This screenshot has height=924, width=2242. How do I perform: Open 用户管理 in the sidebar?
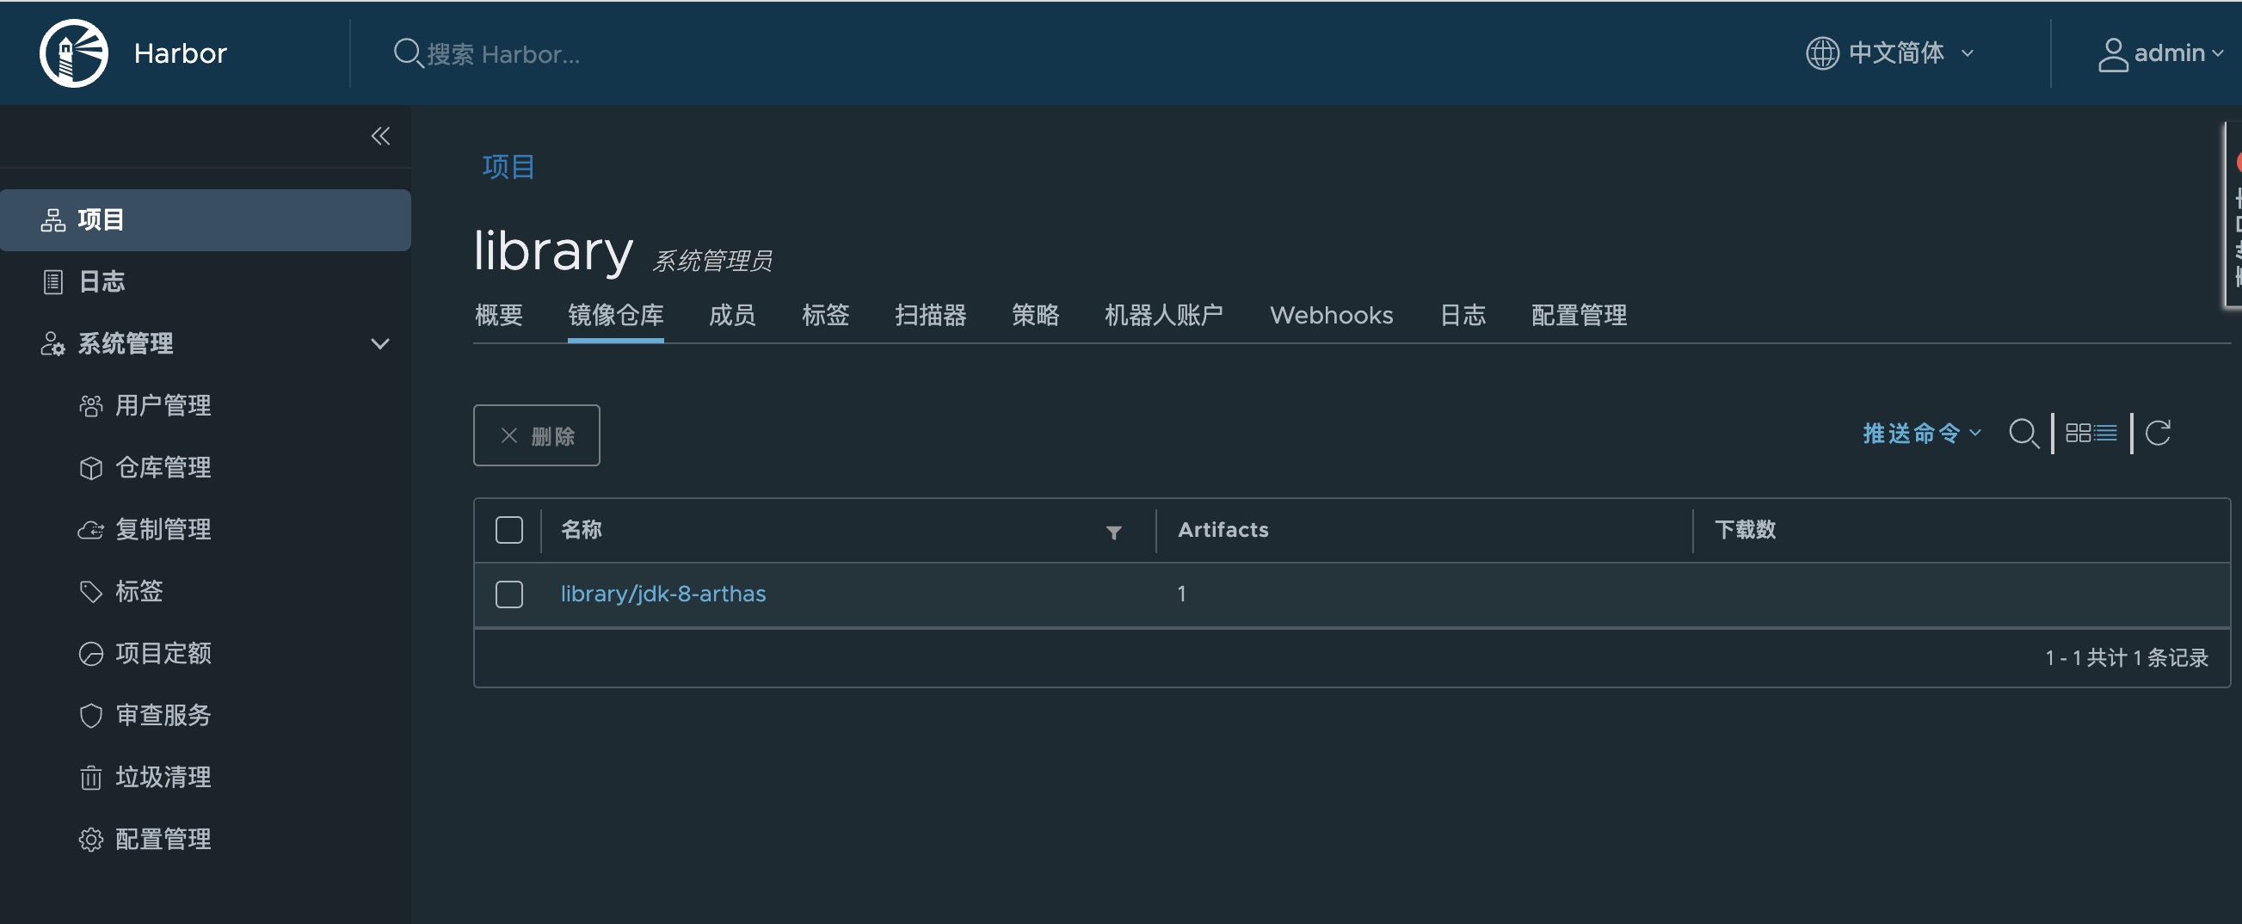163,405
